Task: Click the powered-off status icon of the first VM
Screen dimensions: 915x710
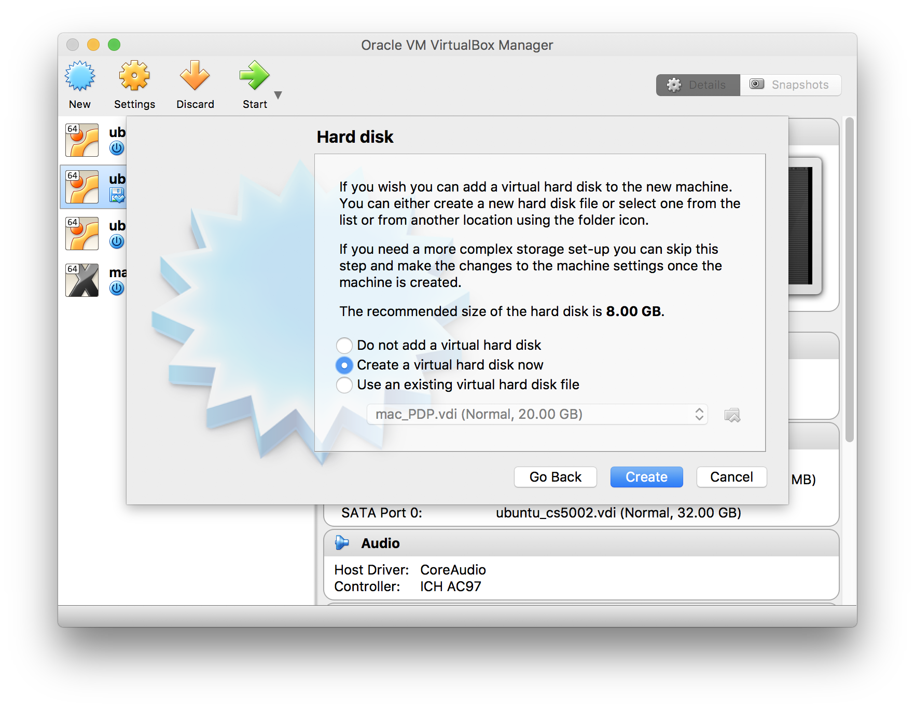Action: tap(117, 148)
